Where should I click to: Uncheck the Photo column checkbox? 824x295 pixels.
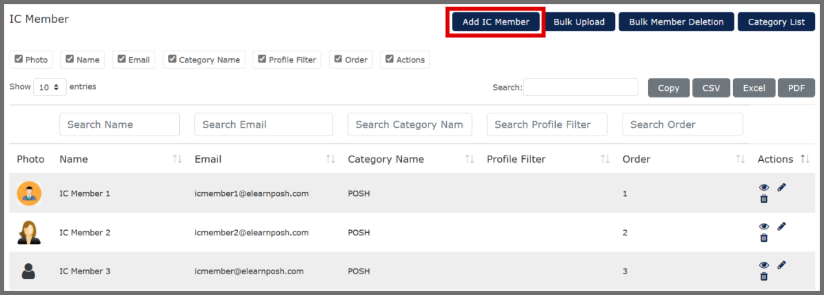pos(19,59)
